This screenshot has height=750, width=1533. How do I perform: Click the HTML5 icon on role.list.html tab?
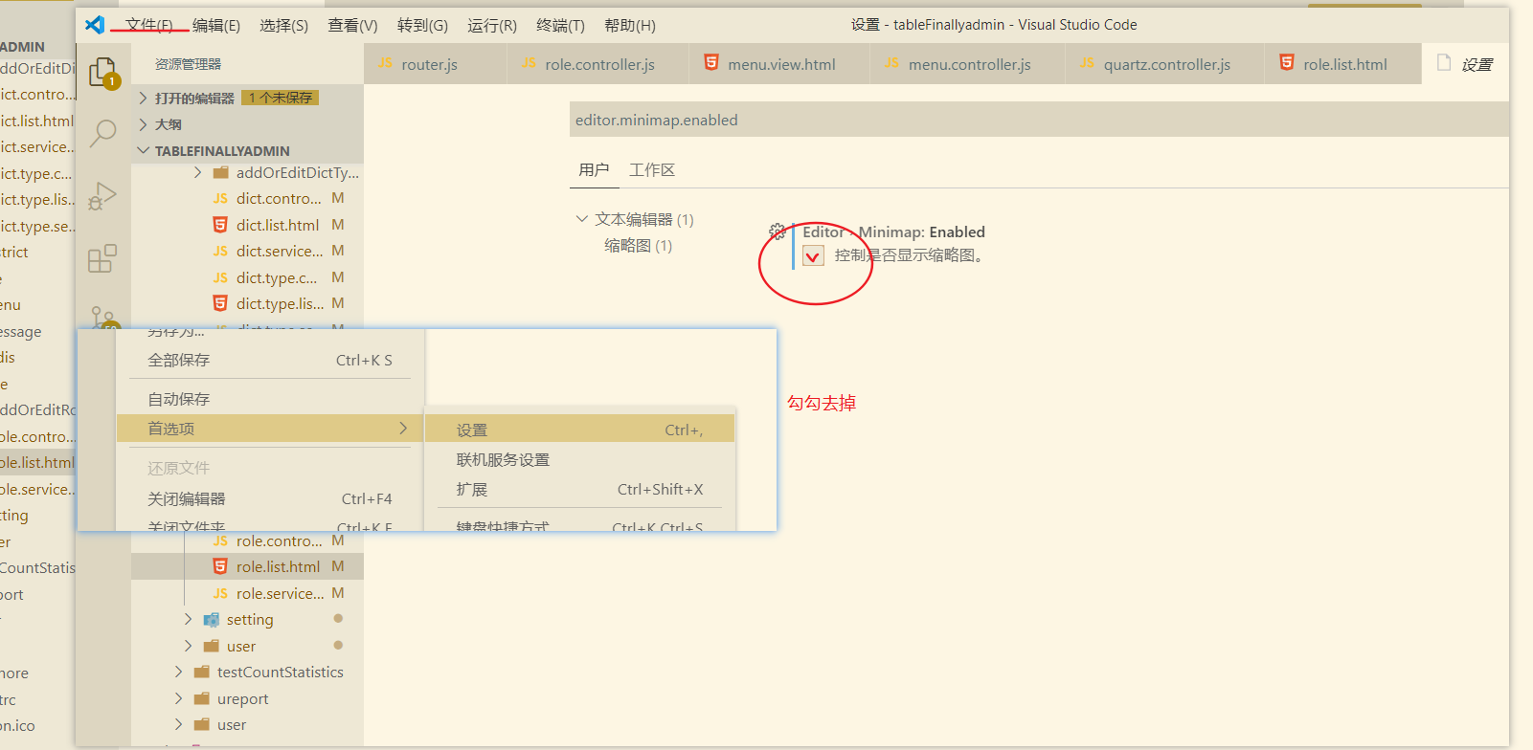(1287, 63)
